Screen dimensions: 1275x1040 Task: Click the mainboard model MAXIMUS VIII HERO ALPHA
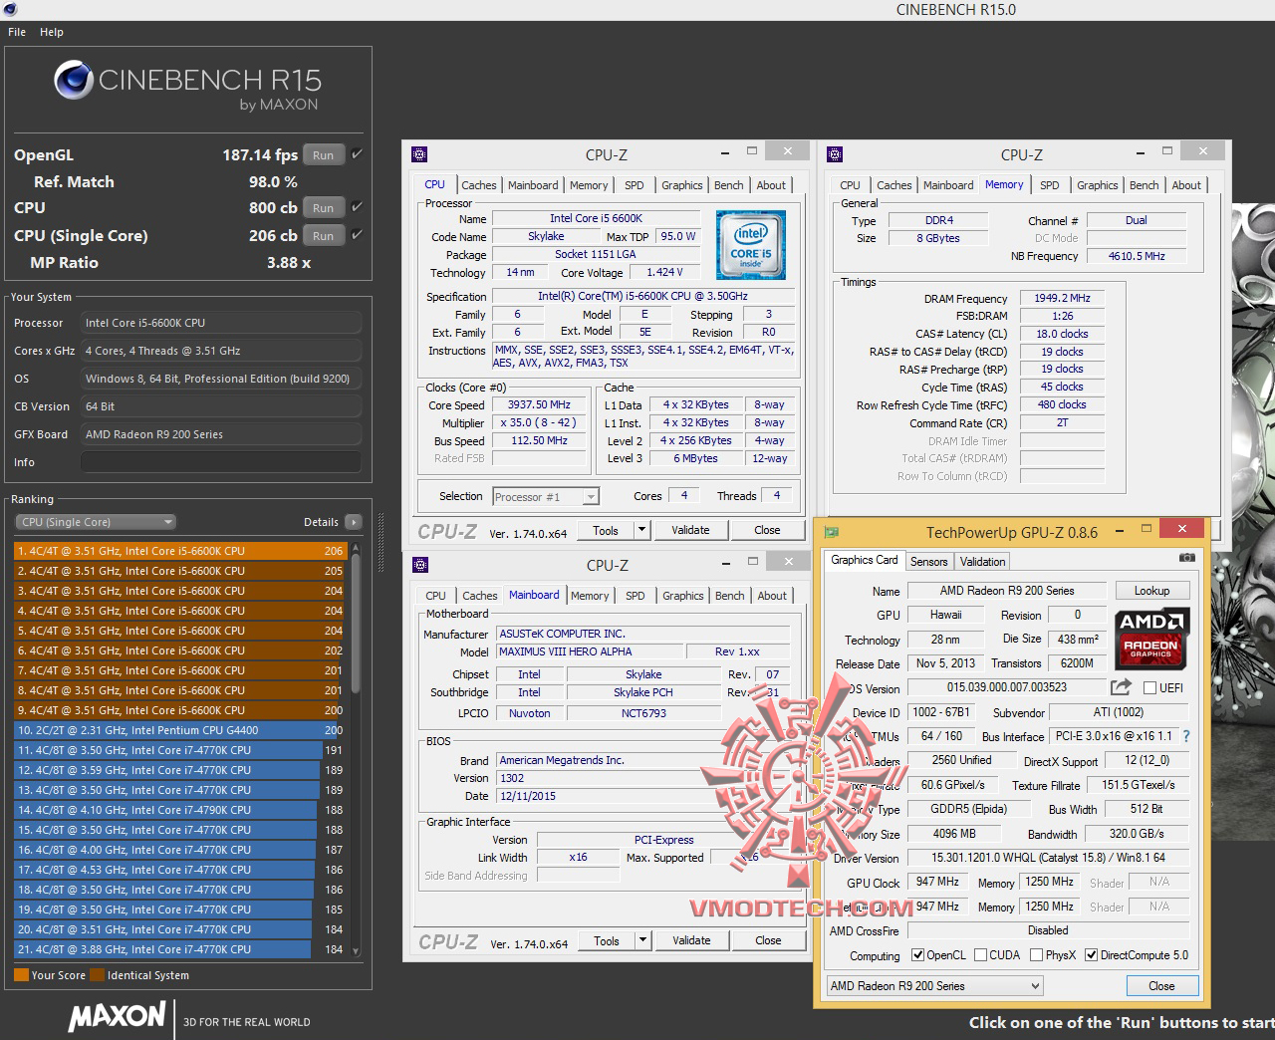590,651
